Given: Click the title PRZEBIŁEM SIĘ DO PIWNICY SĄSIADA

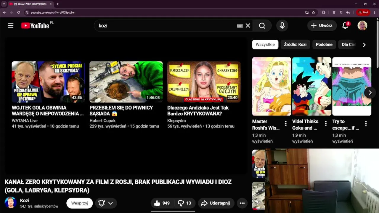Looking at the screenshot, I should coord(121,111).
